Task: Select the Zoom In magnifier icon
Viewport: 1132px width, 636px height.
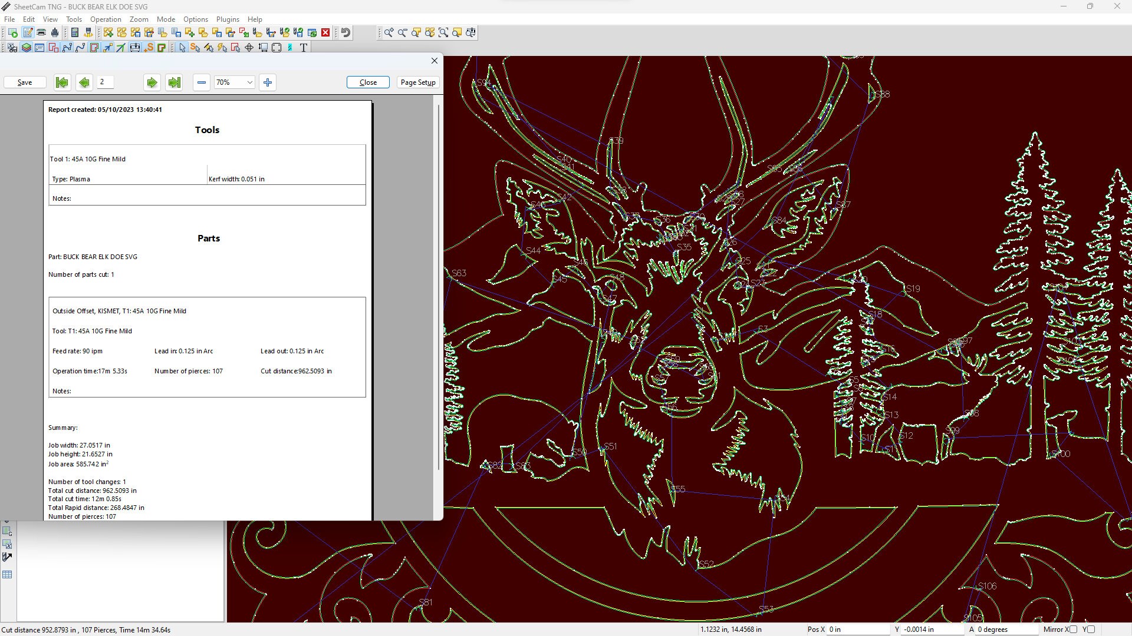Action: tap(389, 33)
